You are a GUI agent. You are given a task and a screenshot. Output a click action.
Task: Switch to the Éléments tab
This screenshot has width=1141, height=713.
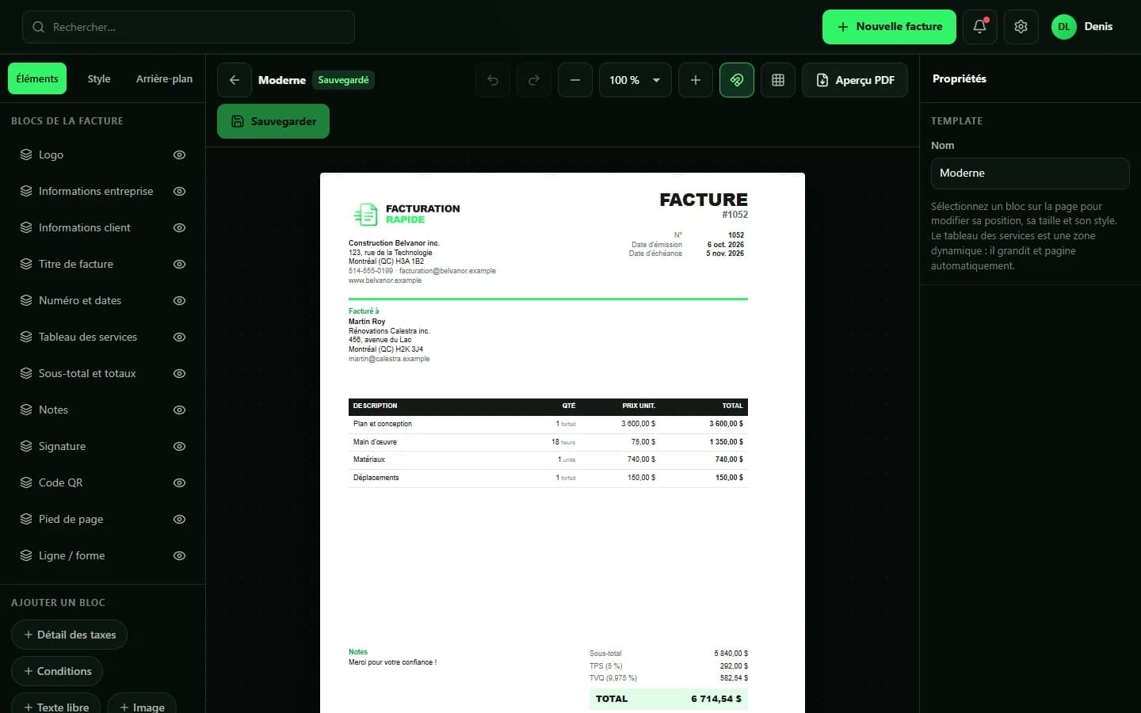tap(37, 78)
